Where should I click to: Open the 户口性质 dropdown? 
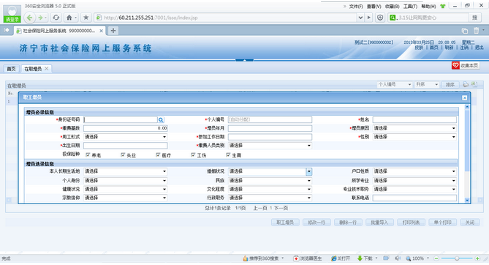pyautogui.click(x=414, y=171)
